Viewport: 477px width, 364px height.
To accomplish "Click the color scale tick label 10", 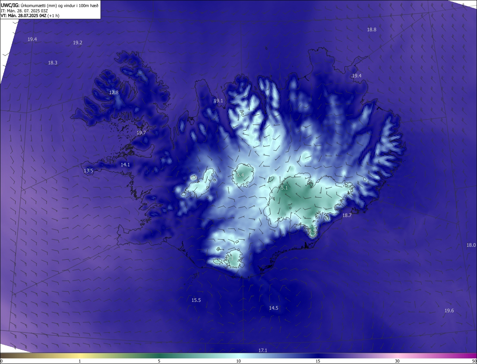I will point(238,361).
